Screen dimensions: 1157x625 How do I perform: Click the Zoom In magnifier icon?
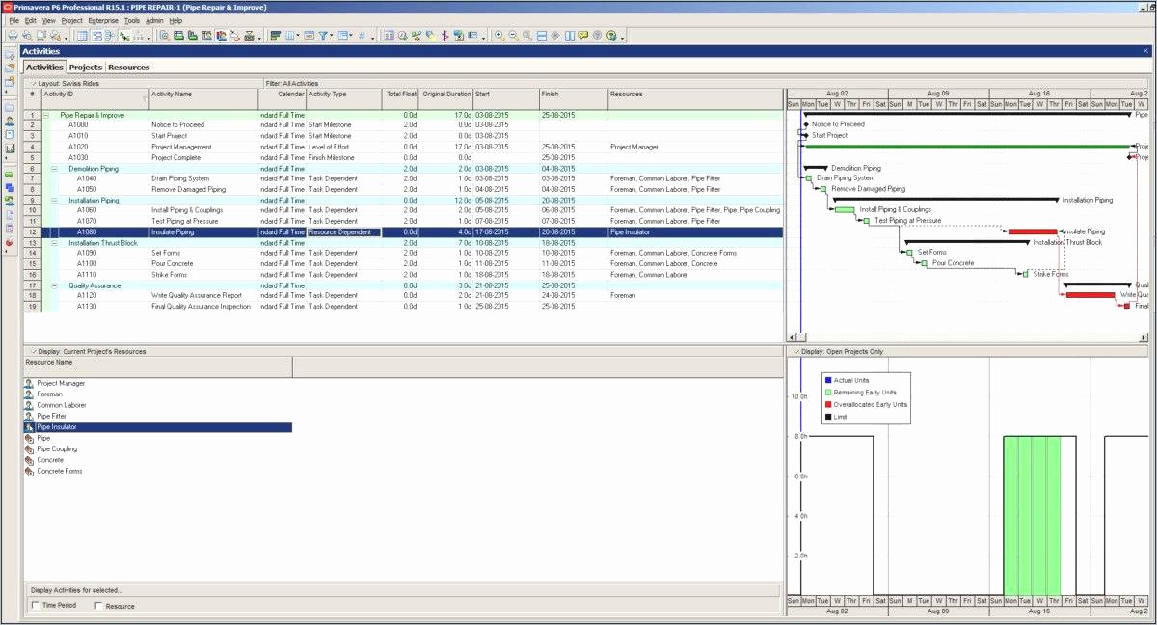(498, 36)
